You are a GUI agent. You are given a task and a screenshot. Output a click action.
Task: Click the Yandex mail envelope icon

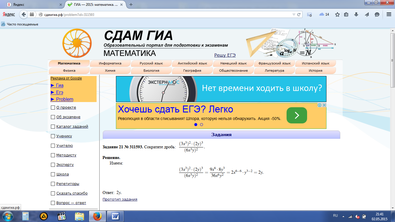tap(309, 14)
